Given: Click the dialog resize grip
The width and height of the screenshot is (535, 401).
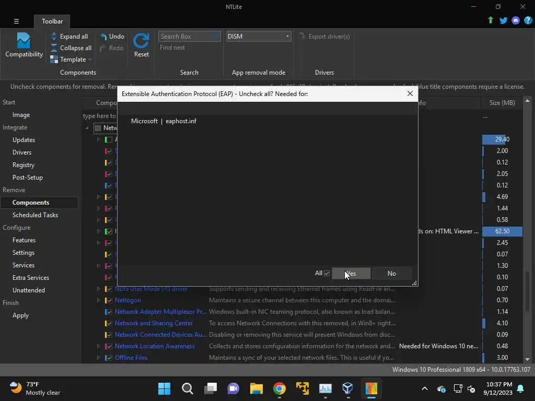Looking at the screenshot, I should (x=414, y=284).
